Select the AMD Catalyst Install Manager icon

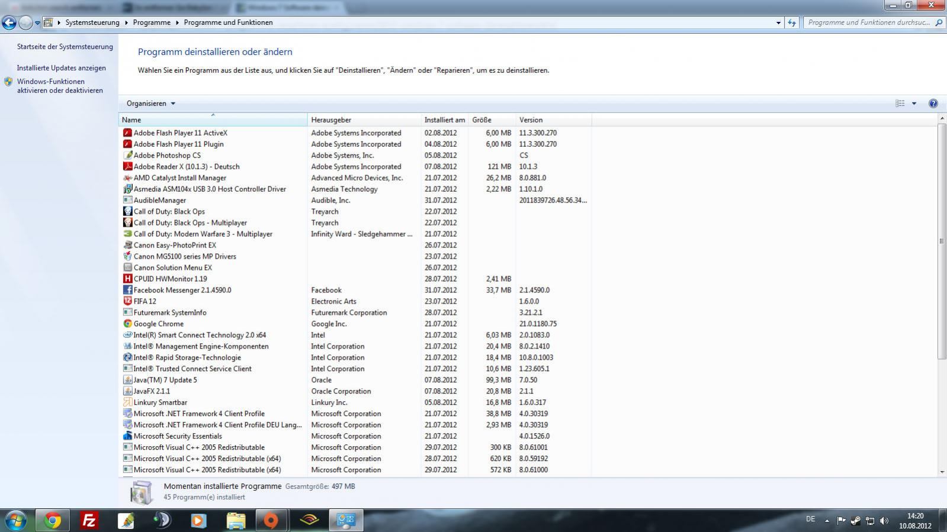pos(127,178)
